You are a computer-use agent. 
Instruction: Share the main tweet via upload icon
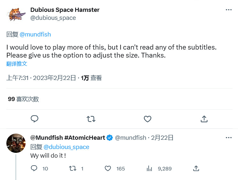tap(204, 119)
